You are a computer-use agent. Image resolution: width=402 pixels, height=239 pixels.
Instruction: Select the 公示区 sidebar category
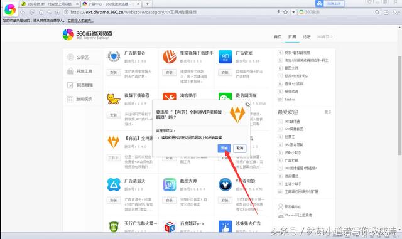82,57
